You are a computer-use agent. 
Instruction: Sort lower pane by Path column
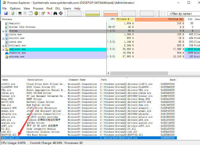(127, 80)
